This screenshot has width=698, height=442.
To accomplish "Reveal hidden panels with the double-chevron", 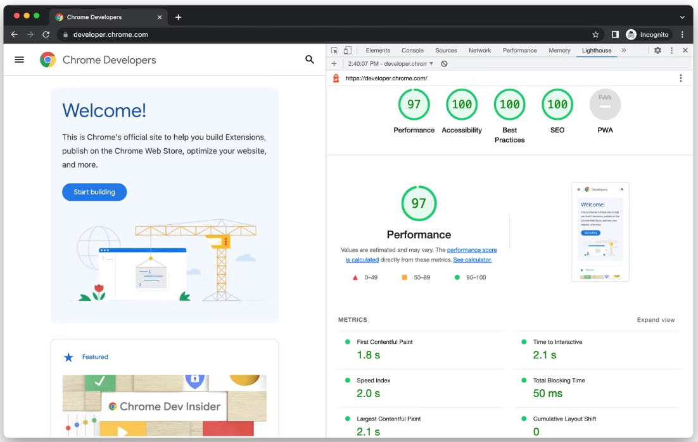I will [624, 50].
